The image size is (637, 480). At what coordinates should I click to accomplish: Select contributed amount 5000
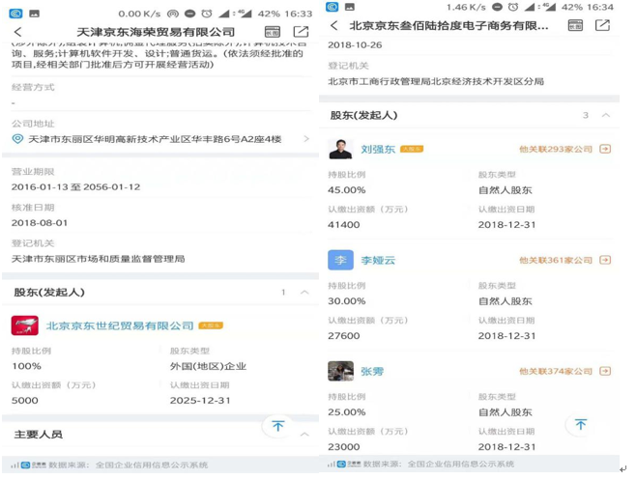(25, 401)
